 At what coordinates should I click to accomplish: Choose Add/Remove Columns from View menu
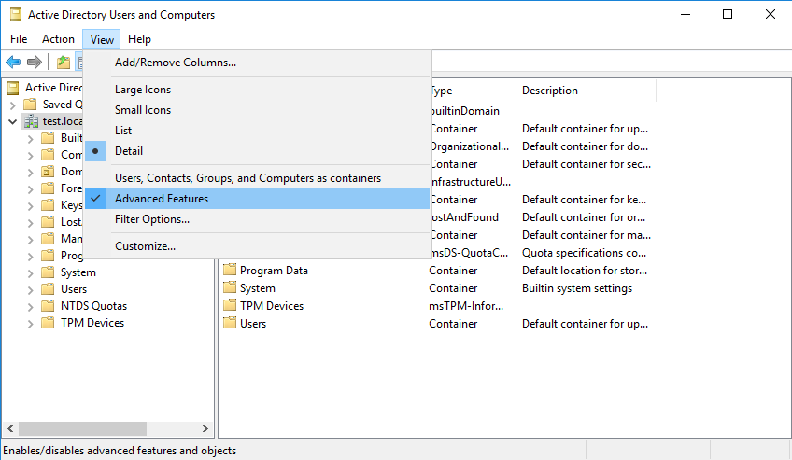[x=176, y=63]
